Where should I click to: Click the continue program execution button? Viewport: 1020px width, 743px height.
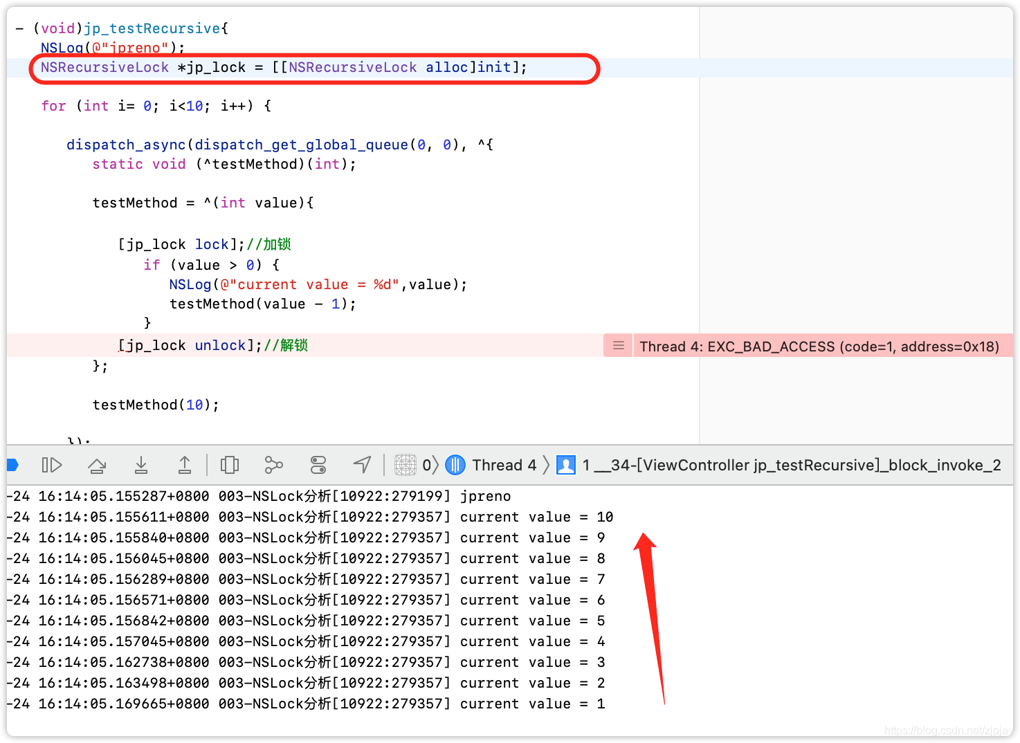coord(52,465)
